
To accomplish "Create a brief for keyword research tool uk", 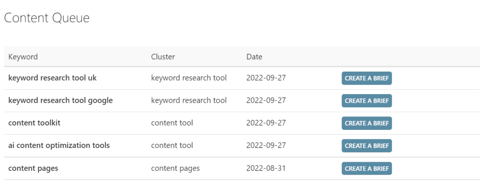I will 367,78.
